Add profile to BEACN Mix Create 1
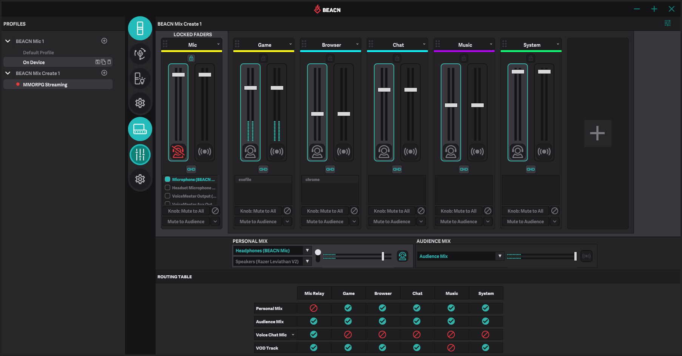The image size is (682, 356). pyautogui.click(x=104, y=73)
